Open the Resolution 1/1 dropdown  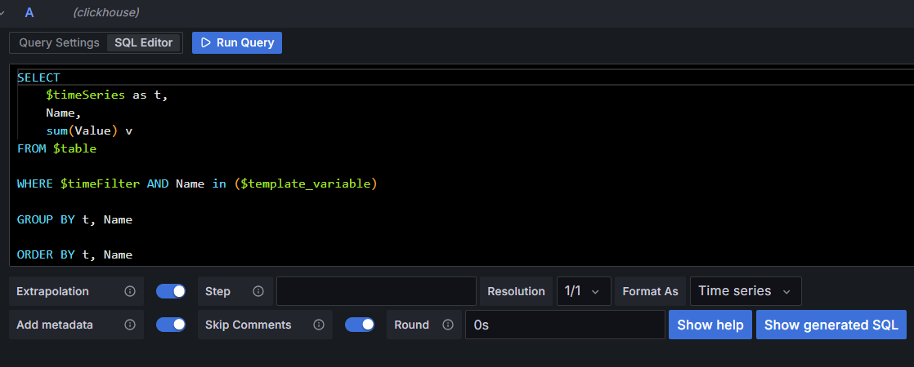pos(583,291)
